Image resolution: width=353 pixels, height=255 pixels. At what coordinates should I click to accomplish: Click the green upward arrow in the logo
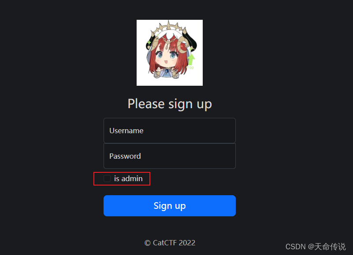point(191,60)
